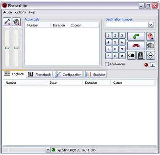Dial digit 4 on the keypad
The height and width of the screenshot is (155, 160).
(108, 42)
